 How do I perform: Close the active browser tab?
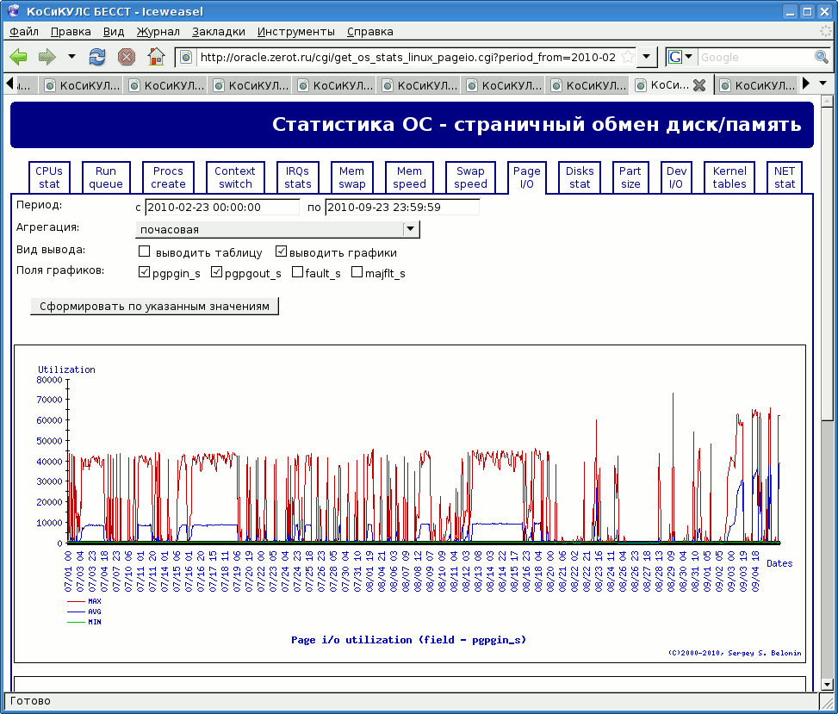tap(699, 85)
